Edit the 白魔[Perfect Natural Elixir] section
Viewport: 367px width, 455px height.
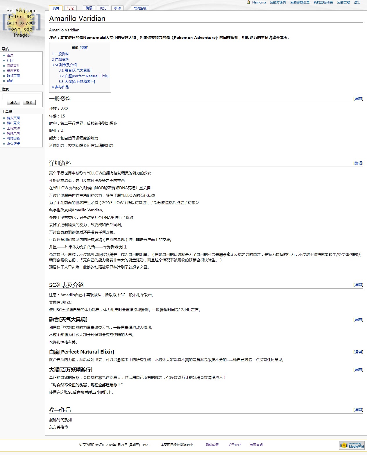pyautogui.click(x=358, y=352)
